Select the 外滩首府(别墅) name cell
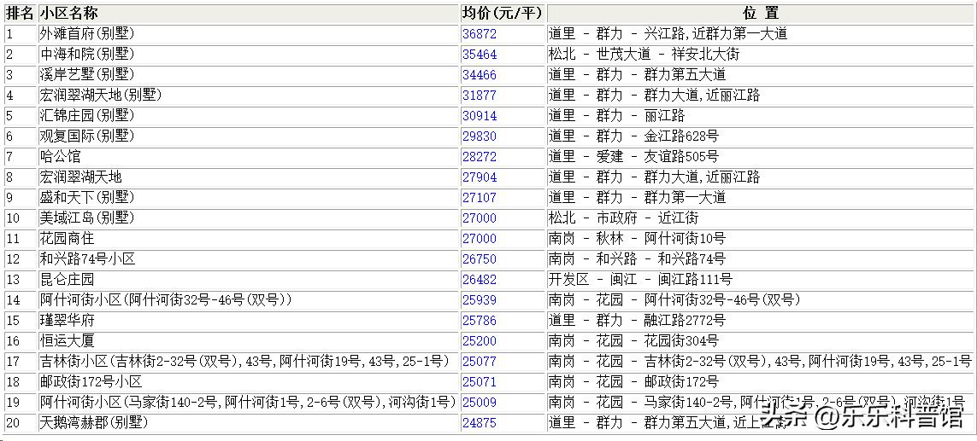977x441 pixels. click(249, 33)
